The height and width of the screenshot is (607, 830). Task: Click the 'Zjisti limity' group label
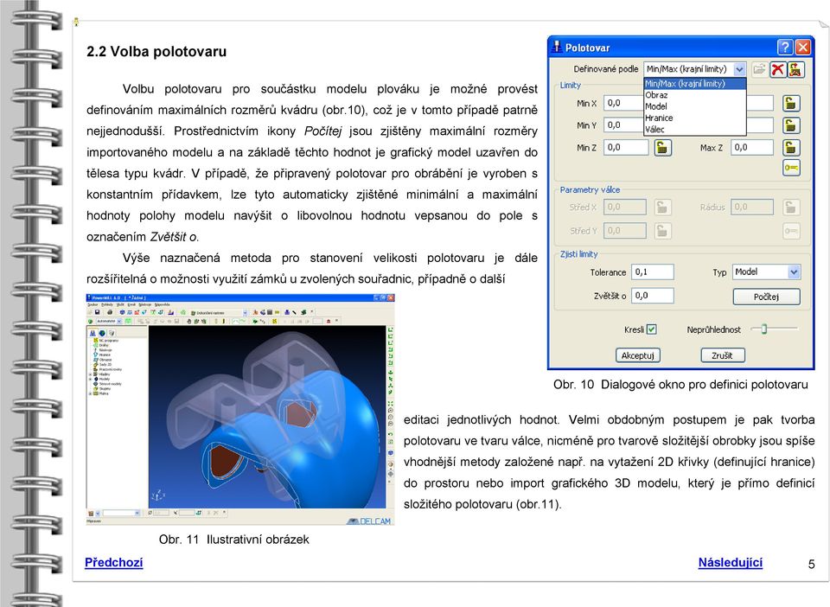pos(579,254)
